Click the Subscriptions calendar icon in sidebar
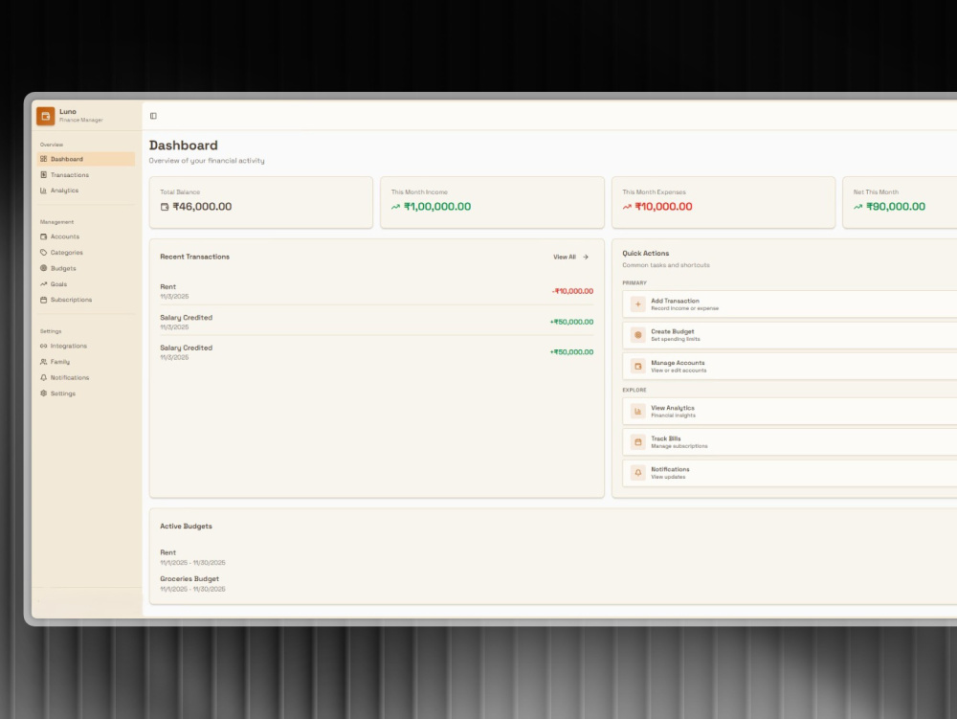Image resolution: width=957 pixels, height=719 pixels. [x=43, y=300]
